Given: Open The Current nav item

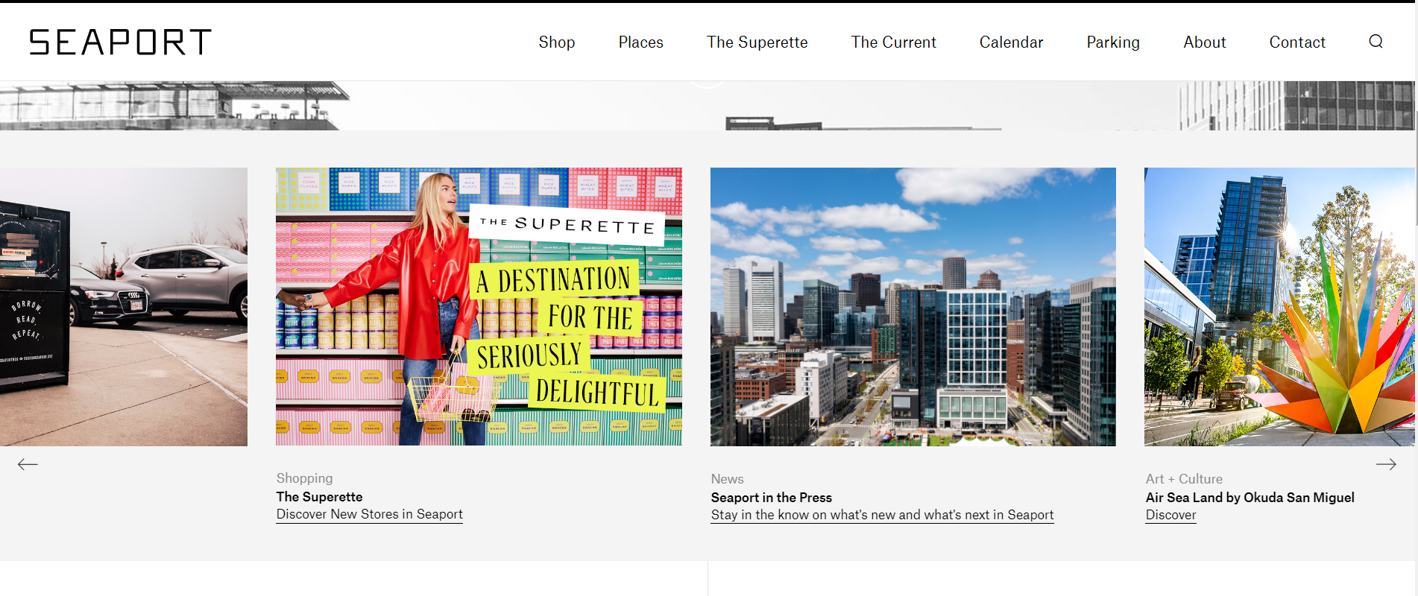Looking at the screenshot, I should pos(894,42).
